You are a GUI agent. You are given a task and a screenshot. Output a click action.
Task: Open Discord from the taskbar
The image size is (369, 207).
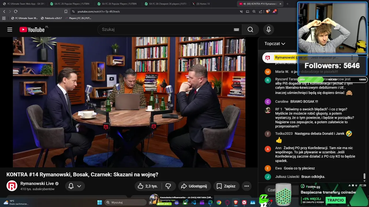click(177, 202)
